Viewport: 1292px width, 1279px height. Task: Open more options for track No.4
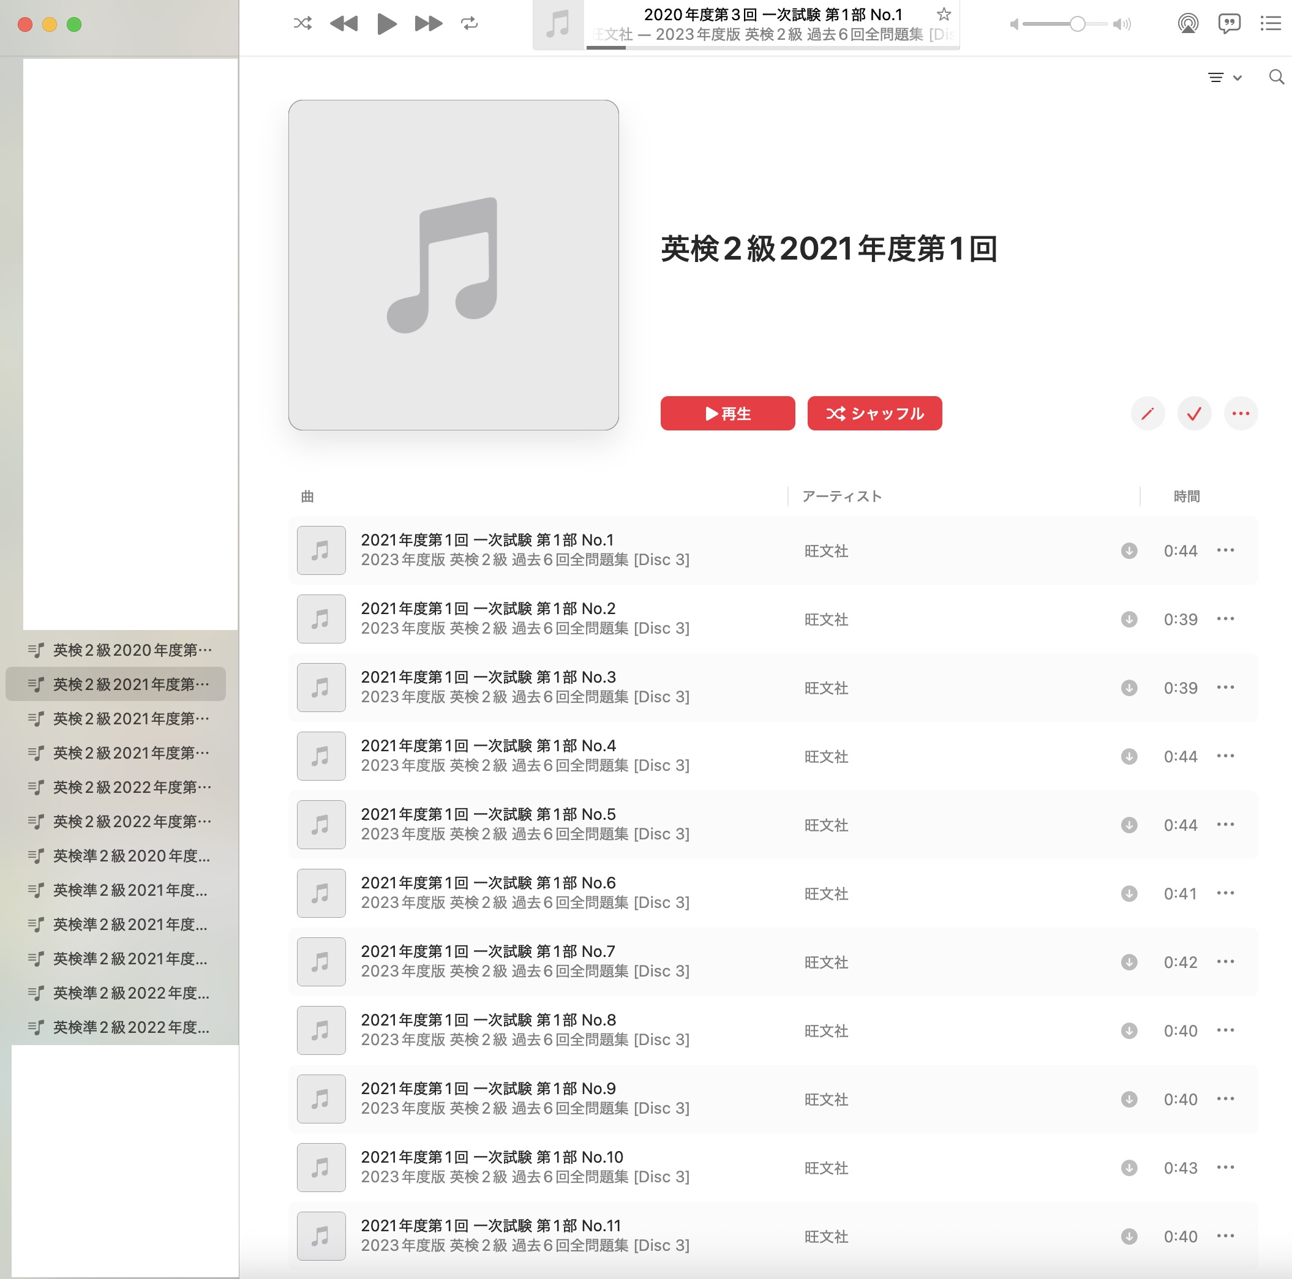pos(1225,756)
